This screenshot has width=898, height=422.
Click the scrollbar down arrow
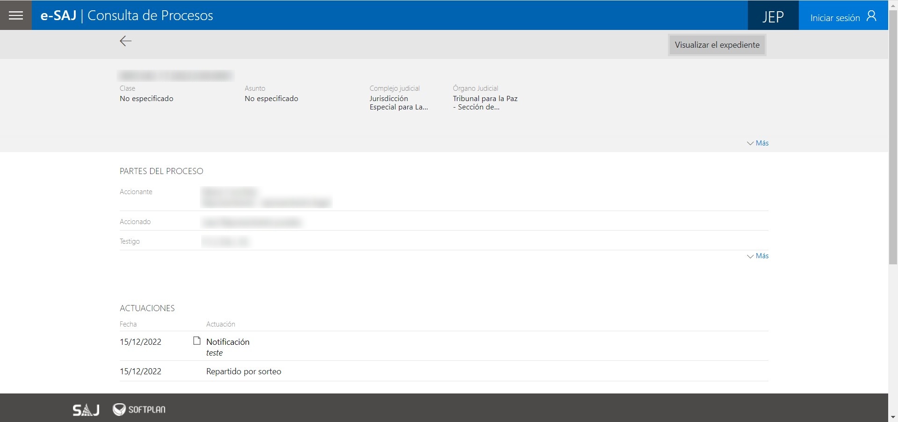893,417
